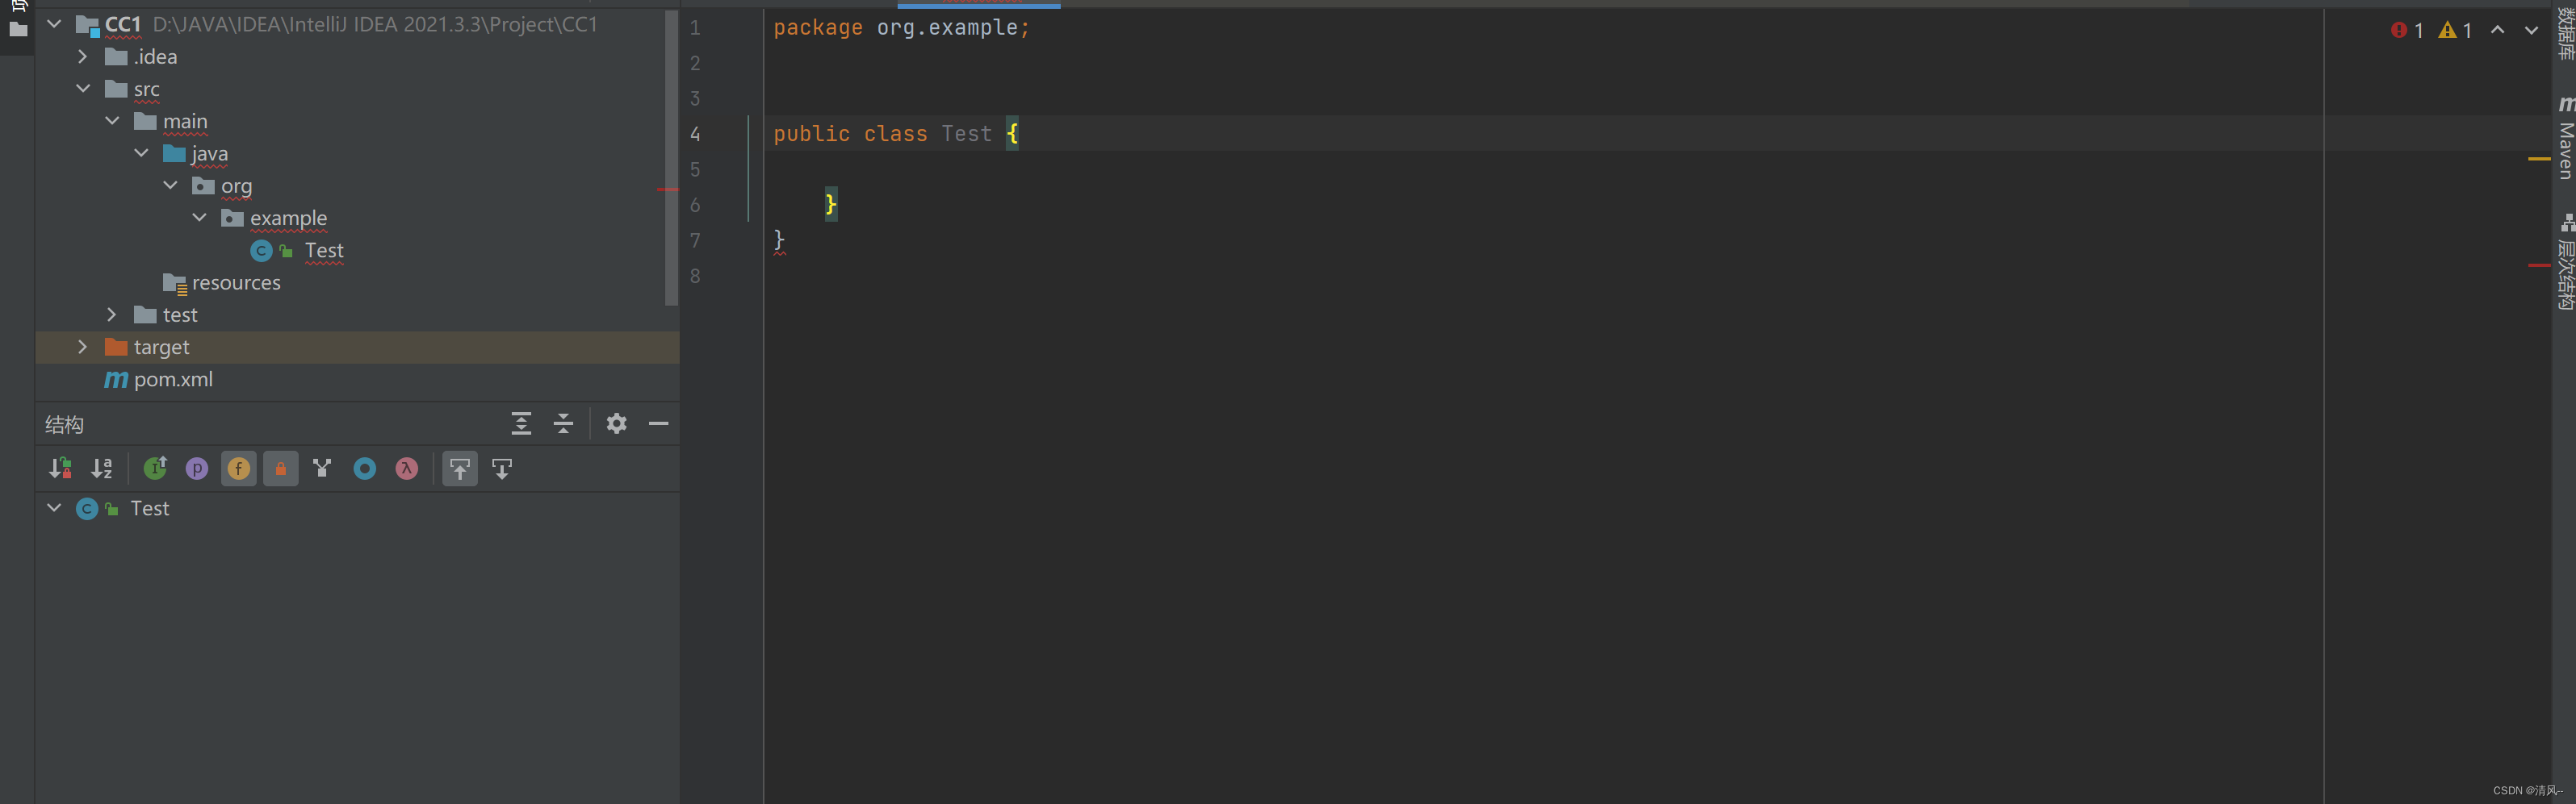
Task: Click the yellow warning count indicator
Action: (2455, 30)
